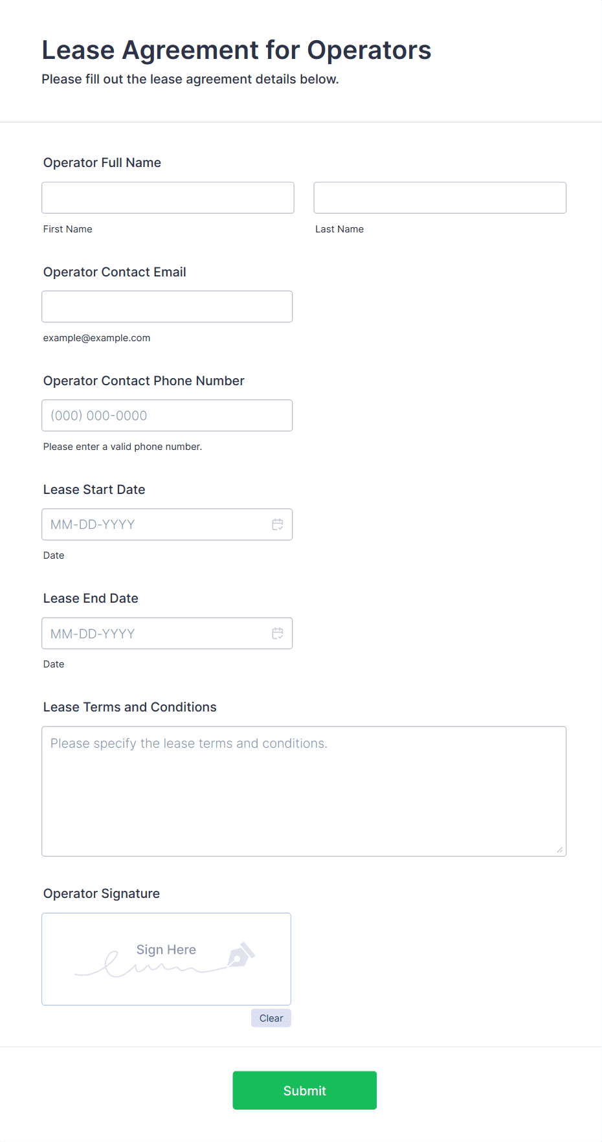Click the MM-DD-YYYY text in Lease Start Date

(93, 524)
